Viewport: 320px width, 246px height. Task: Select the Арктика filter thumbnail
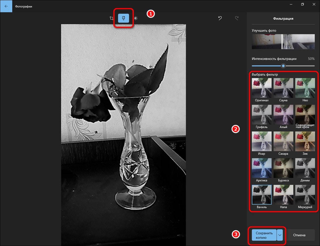[x=262, y=168]
